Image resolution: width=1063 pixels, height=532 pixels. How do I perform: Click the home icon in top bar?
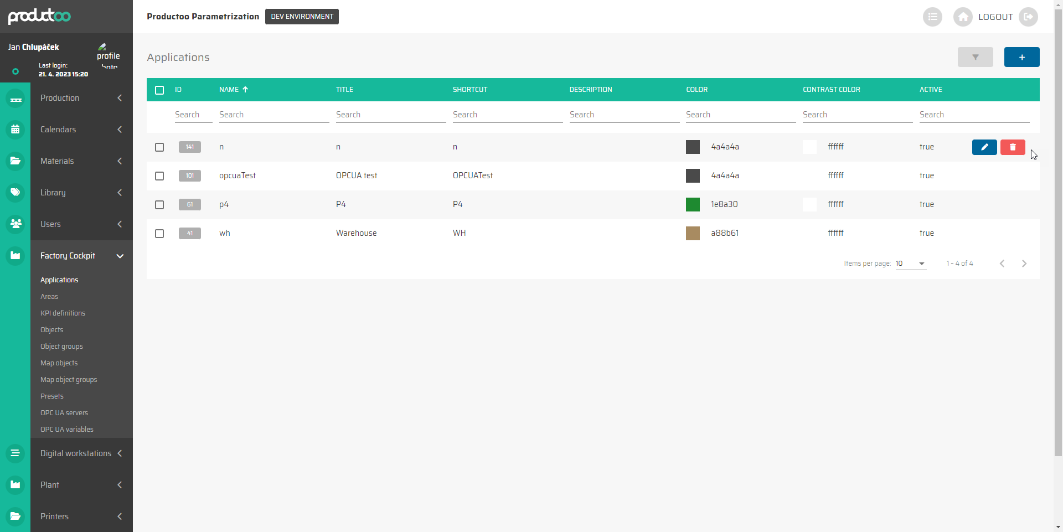tap(963, 17)
